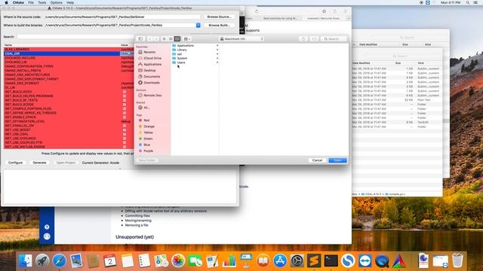483x271 pixels.
Task: Cancel the file dialog
Action: (x=317, y=160)
